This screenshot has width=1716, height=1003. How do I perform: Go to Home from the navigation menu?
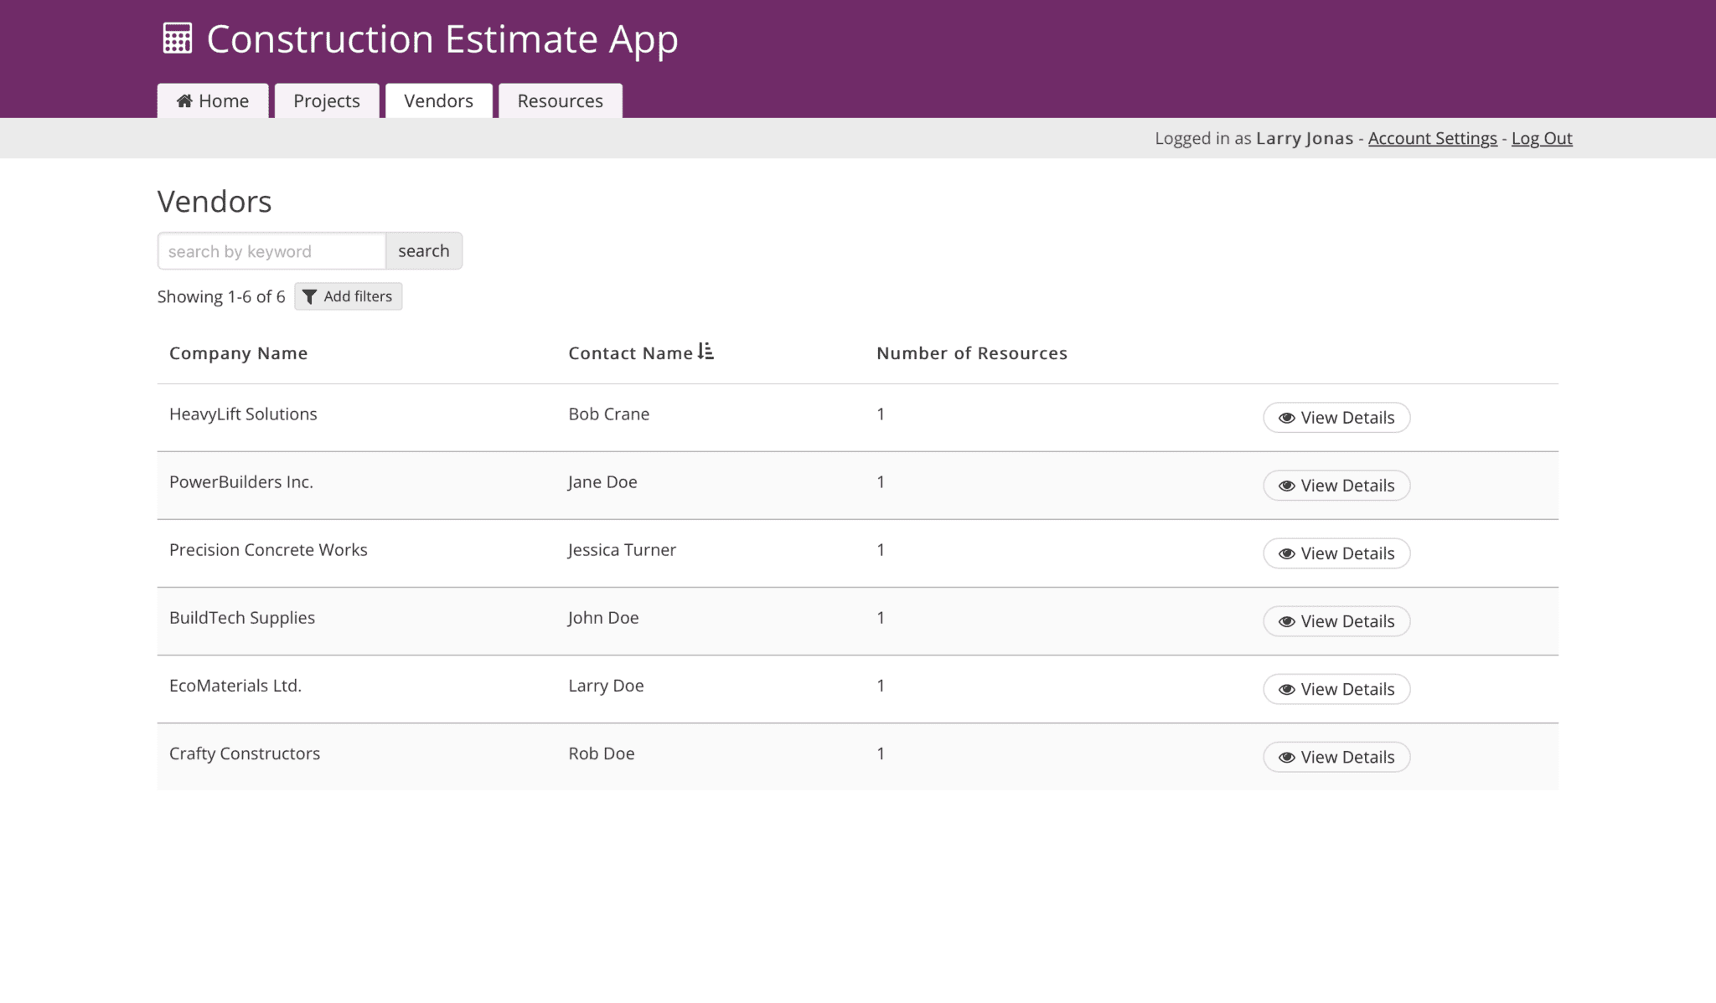[212, 100]
